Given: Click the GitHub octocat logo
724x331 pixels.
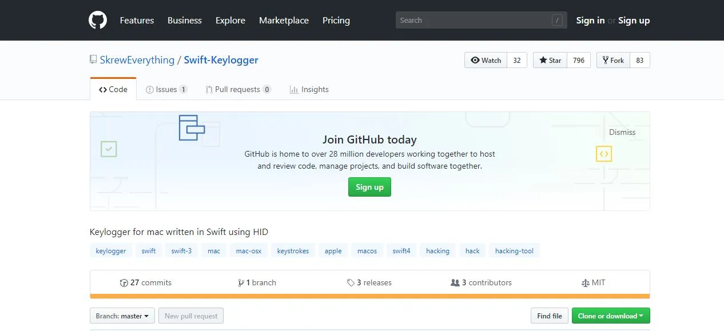Looking at the screenshot, I should [x=98, y=20].
